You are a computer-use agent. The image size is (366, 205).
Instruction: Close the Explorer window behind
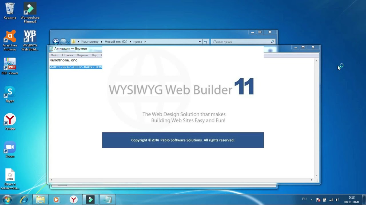coord(270,32)
